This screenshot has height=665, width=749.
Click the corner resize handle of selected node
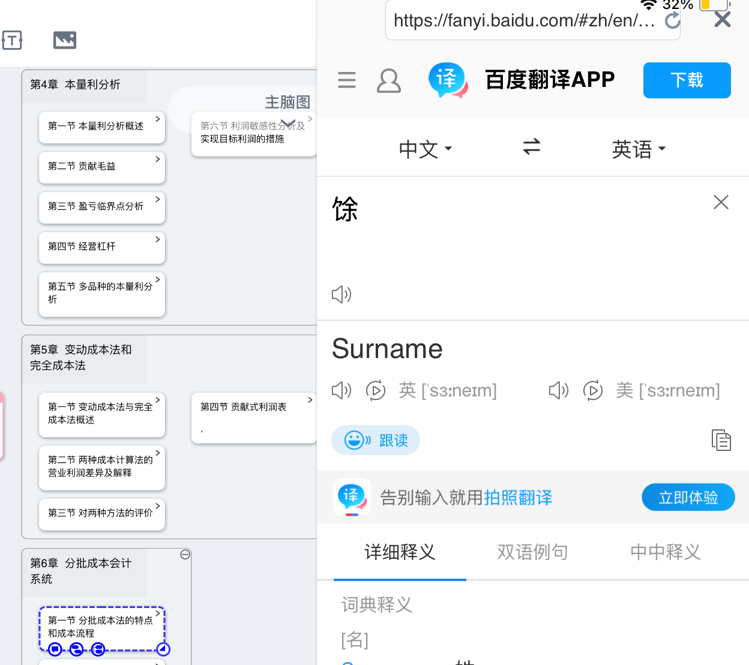(x=163, y=649)
